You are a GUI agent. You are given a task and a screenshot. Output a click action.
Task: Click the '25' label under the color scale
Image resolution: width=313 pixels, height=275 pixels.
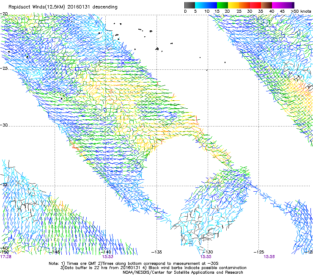239,11
